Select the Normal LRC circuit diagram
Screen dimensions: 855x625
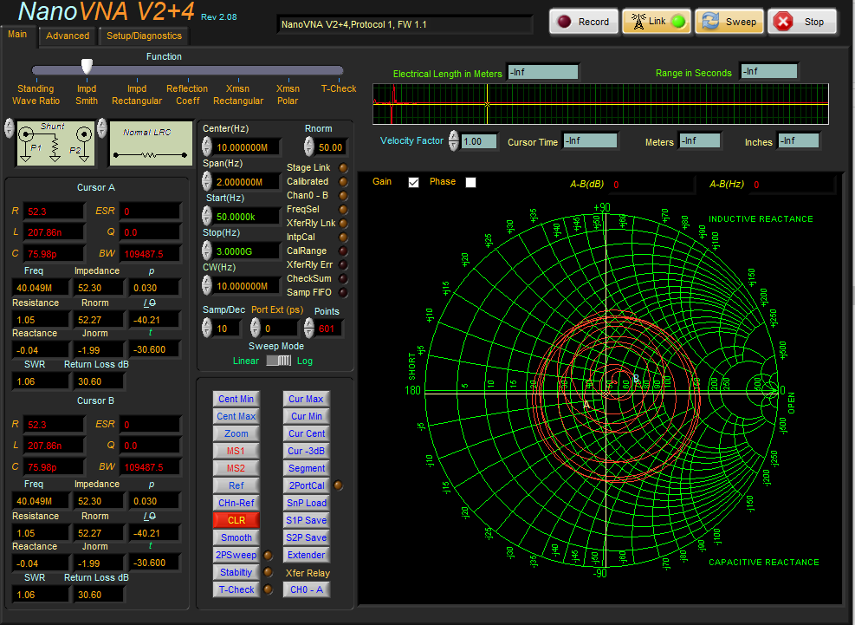(x=151, y=143)
